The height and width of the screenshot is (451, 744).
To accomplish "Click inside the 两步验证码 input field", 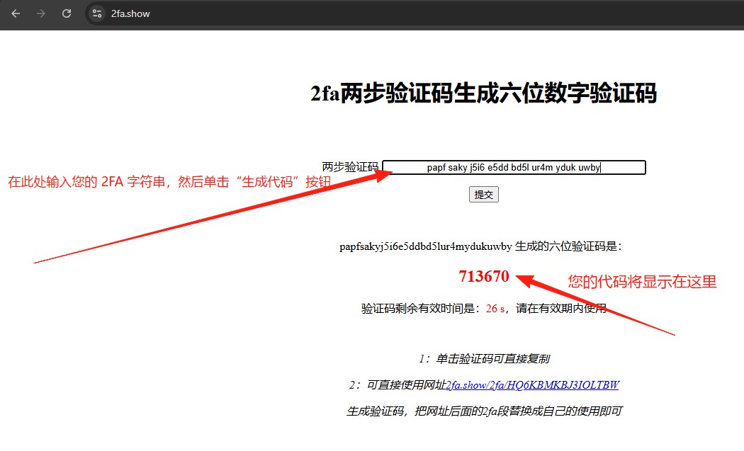I will tap(514, 167).
